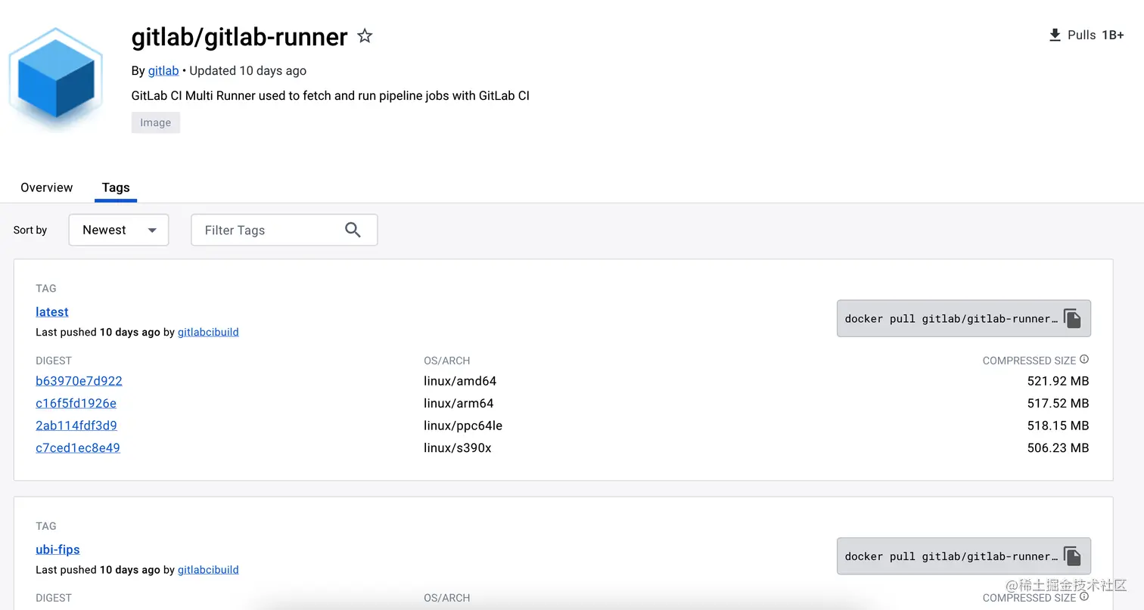
Task: Click the 506.23 MB size value
Action: tap(1058, 447)
